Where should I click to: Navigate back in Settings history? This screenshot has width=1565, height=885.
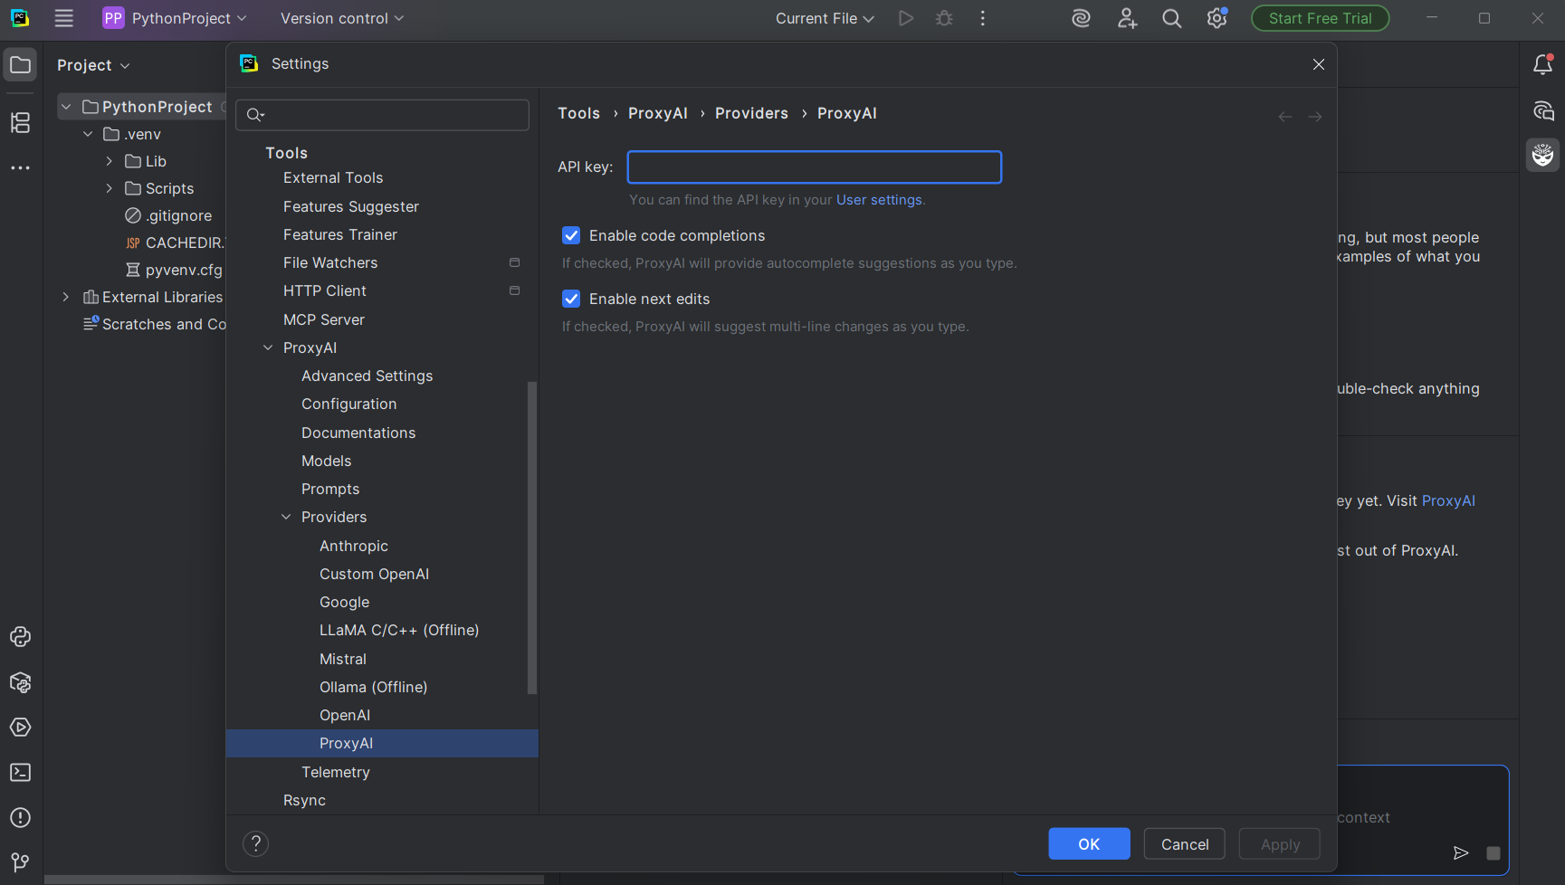pos(1285,117)
